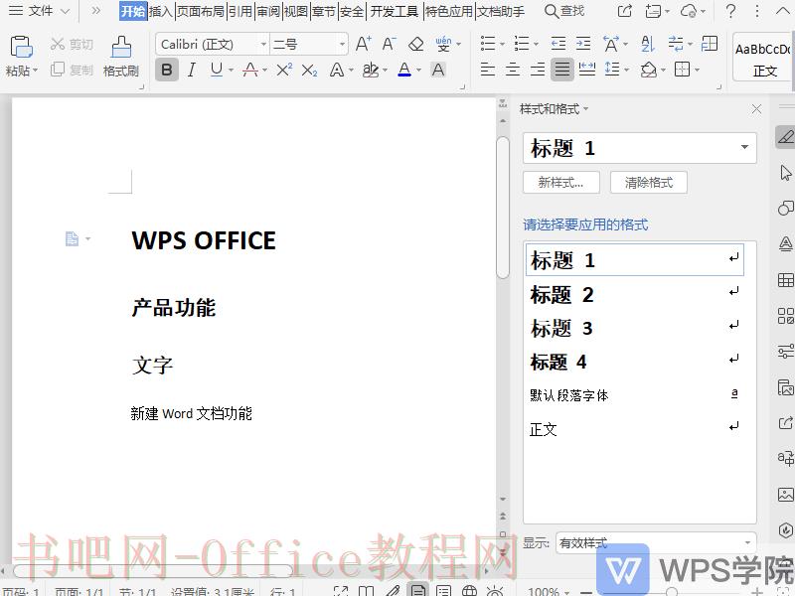Apply subscript X₂ formatting
Image resolution: width=795 pixels, height=596 pixels.
click(309, 70)
